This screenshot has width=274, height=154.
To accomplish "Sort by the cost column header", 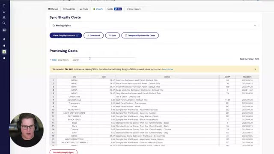I will (104, 77).
